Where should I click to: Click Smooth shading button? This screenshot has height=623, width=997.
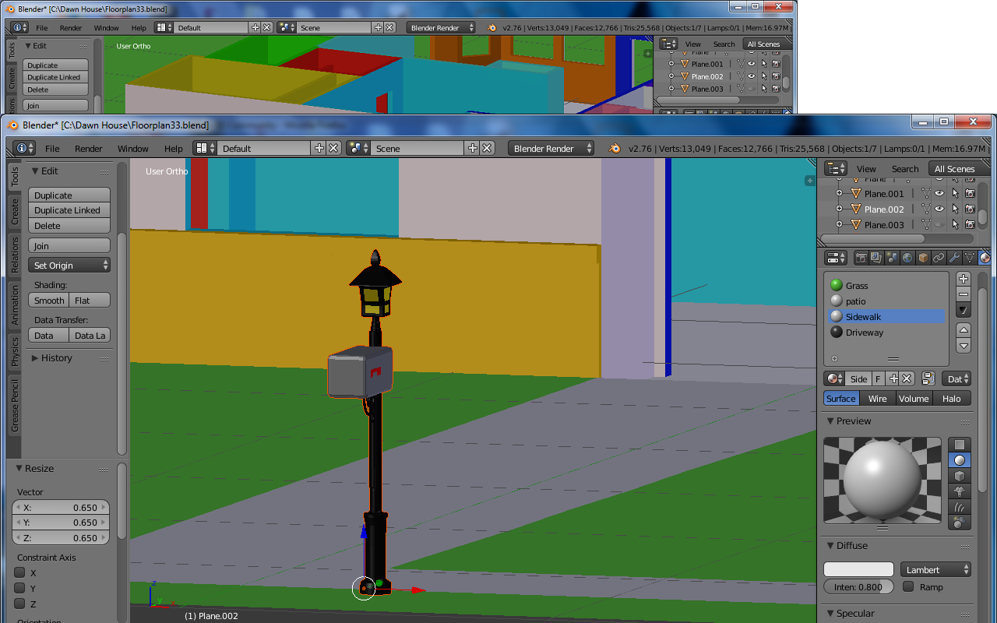point(49,300)
